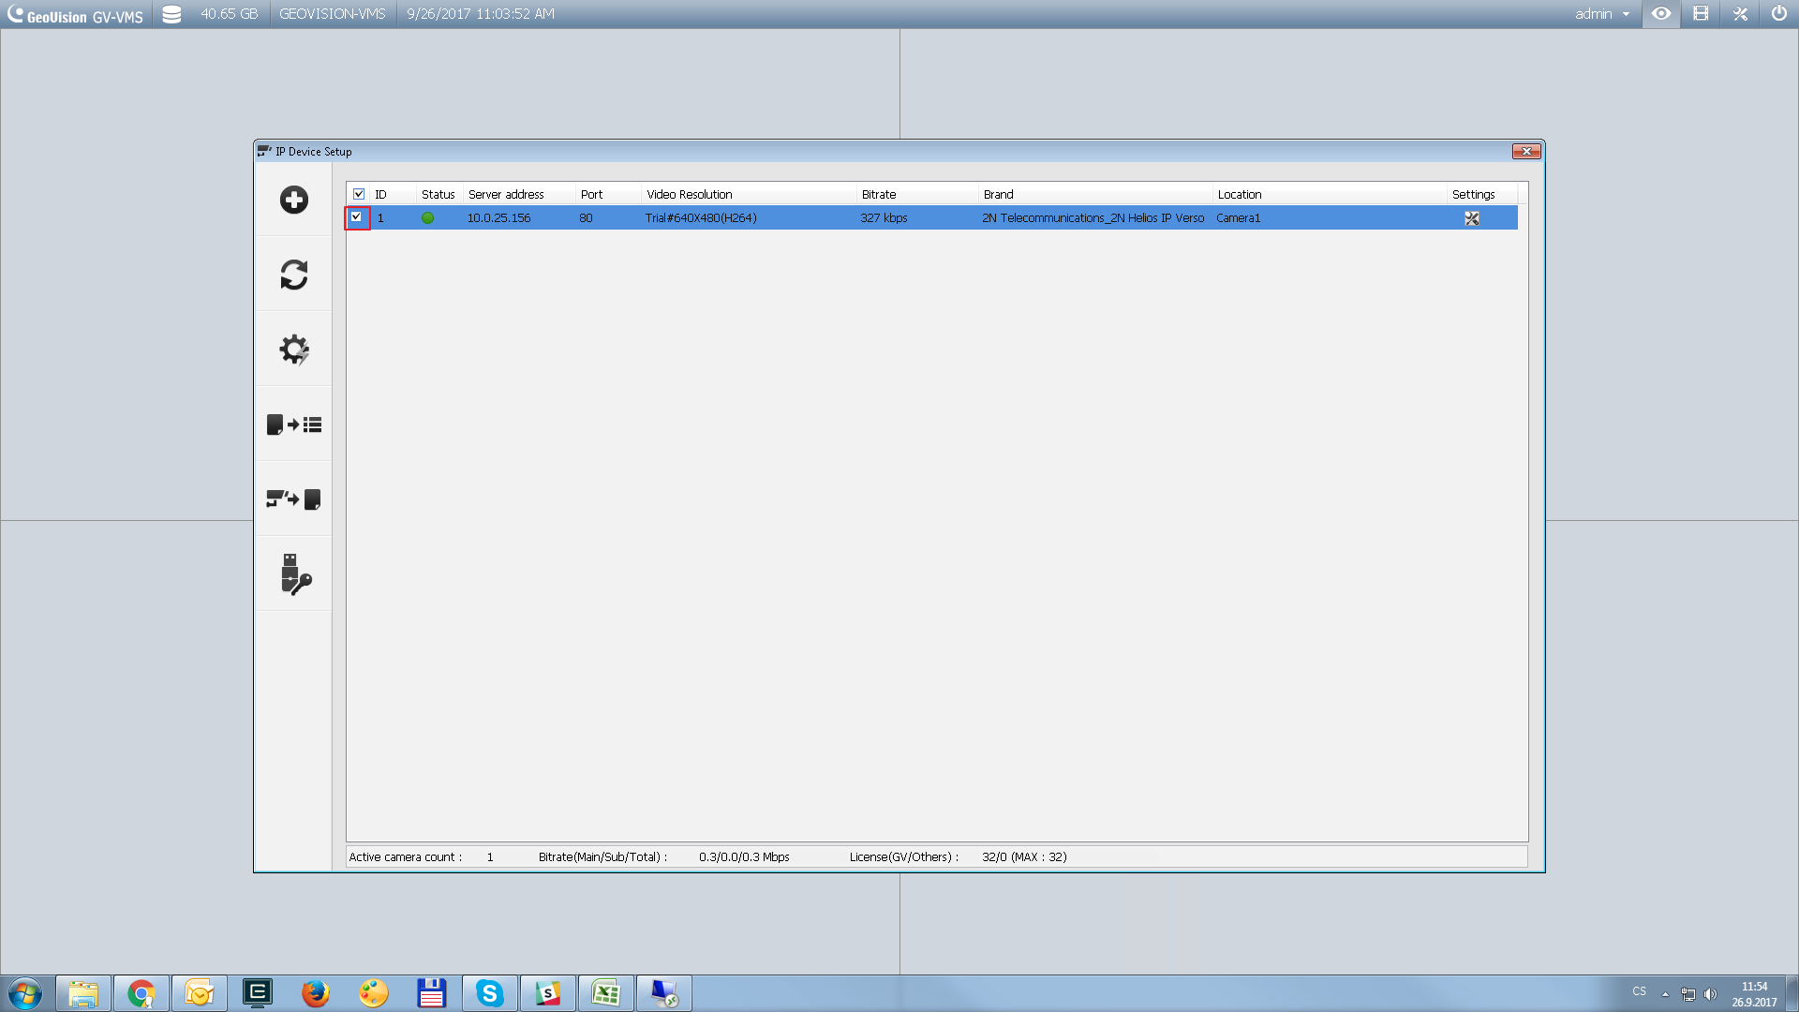Image resolution: width=1799 pixels, height=1012 pixels.
Task: Expand the admin user dropdown
Action: click(x=1626, y=14)
